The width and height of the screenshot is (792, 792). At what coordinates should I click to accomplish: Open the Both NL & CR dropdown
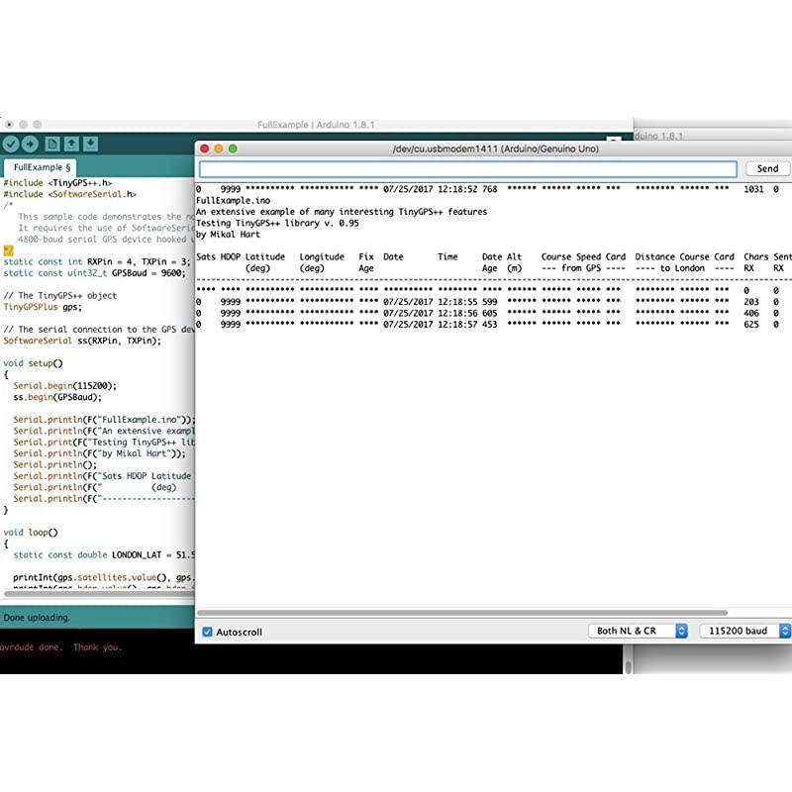point(638,631)
